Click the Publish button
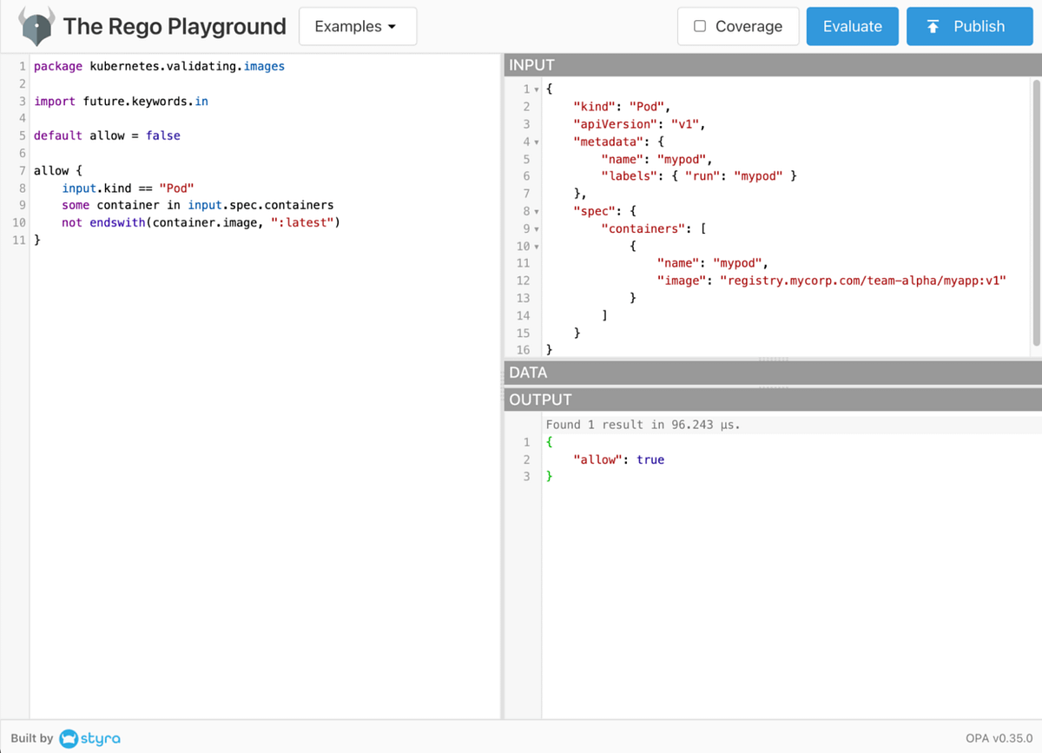 (x=969, y=26)
